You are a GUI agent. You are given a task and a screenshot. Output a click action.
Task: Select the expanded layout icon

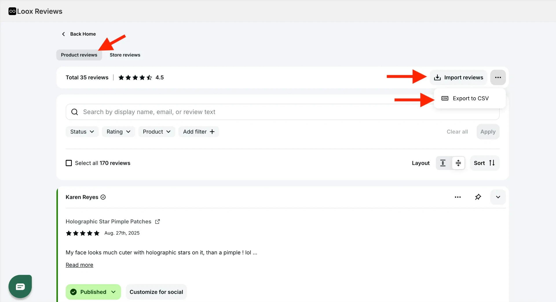443,163
